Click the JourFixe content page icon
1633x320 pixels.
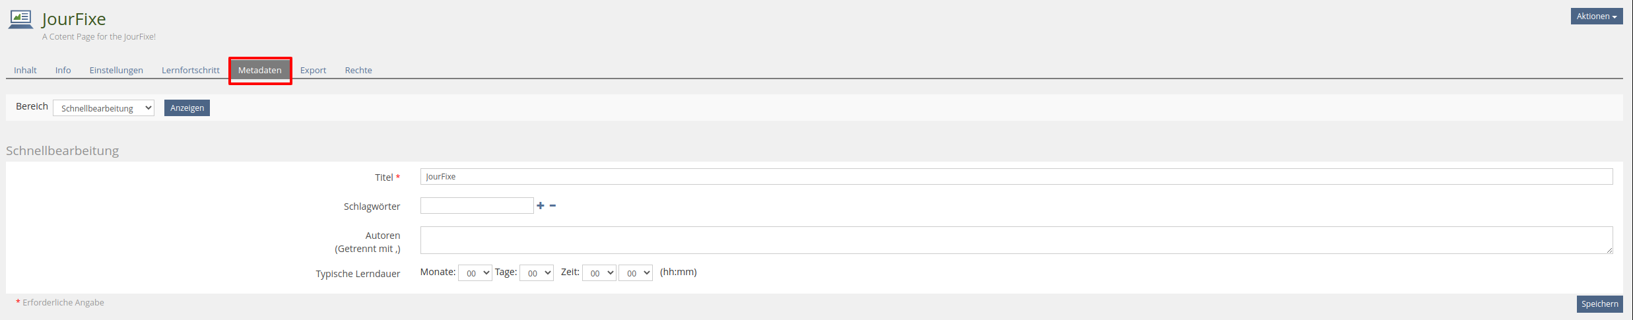[20, 20]
